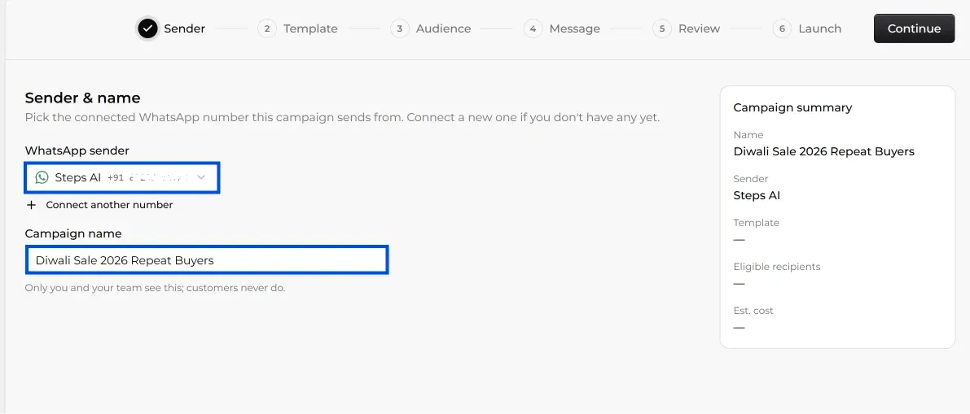Click the step 3 number circle
This screenshot has height=414, width=970.
(x=400, y=28)
